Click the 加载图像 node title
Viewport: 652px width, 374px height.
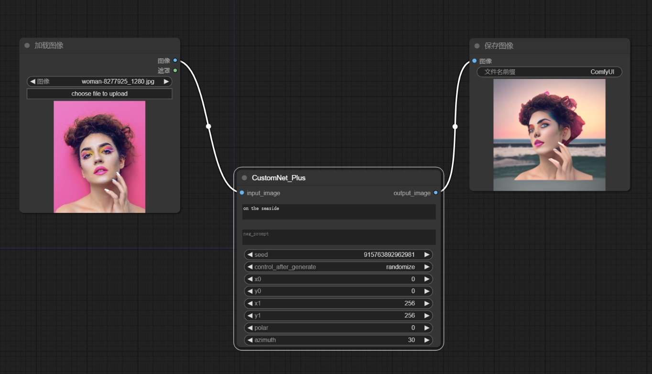coord(49,45)
